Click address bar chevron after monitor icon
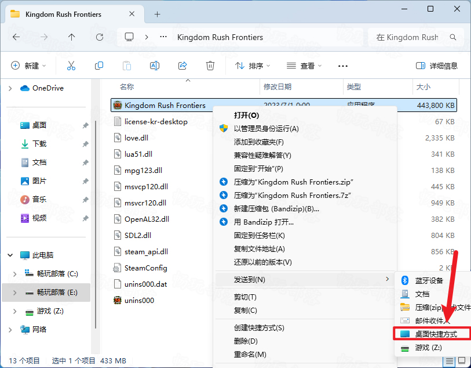471x368 pixels. tap(147, 37)
